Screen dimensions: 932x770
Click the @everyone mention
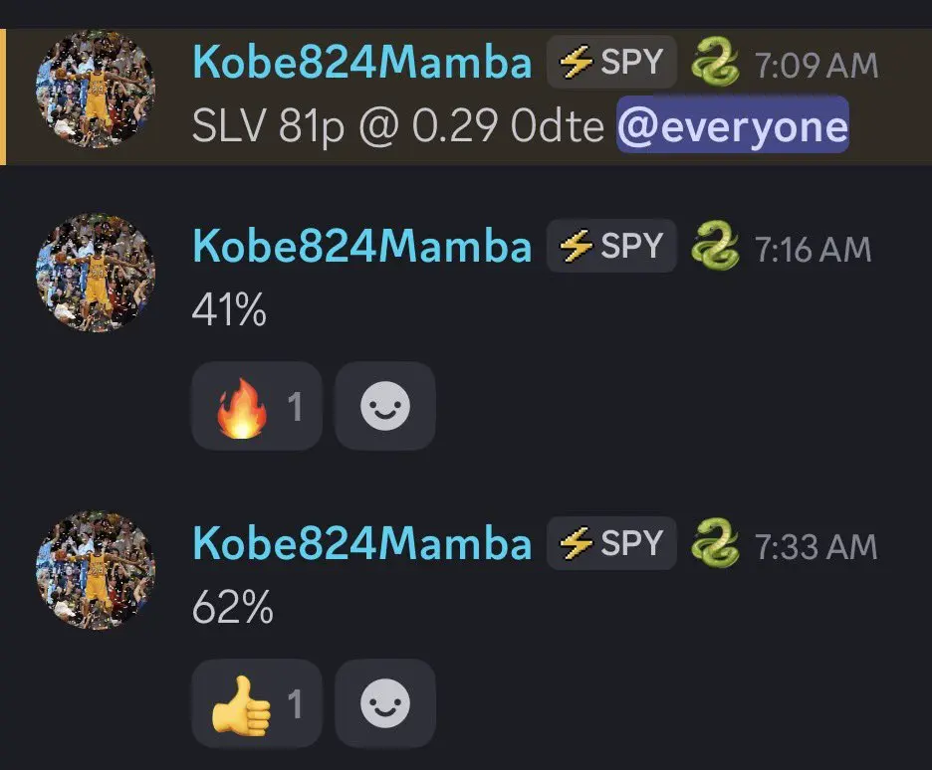click(x=733, y=125)
